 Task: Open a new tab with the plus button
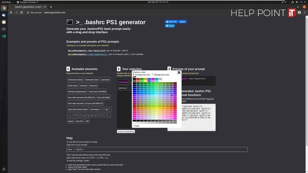[51, 7]
